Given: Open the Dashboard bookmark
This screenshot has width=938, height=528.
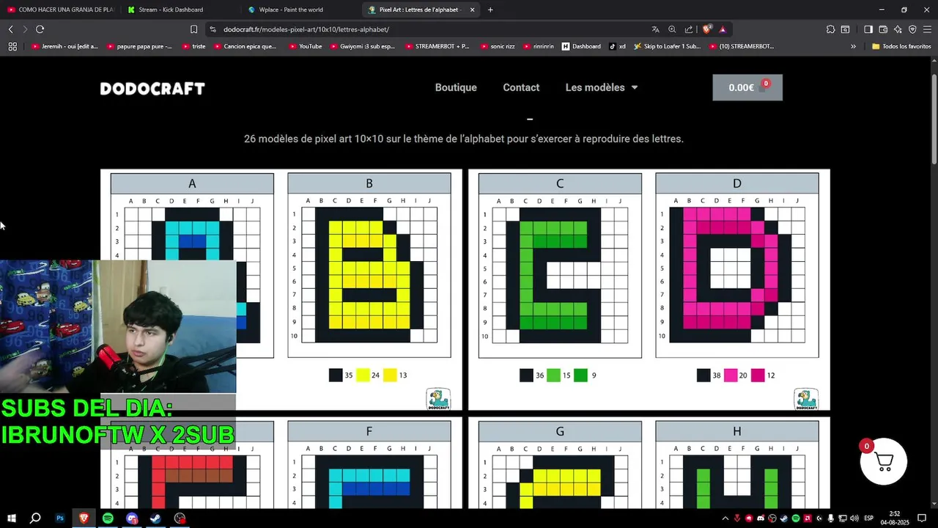Looking at the screenshot, I should click(581, 46).
